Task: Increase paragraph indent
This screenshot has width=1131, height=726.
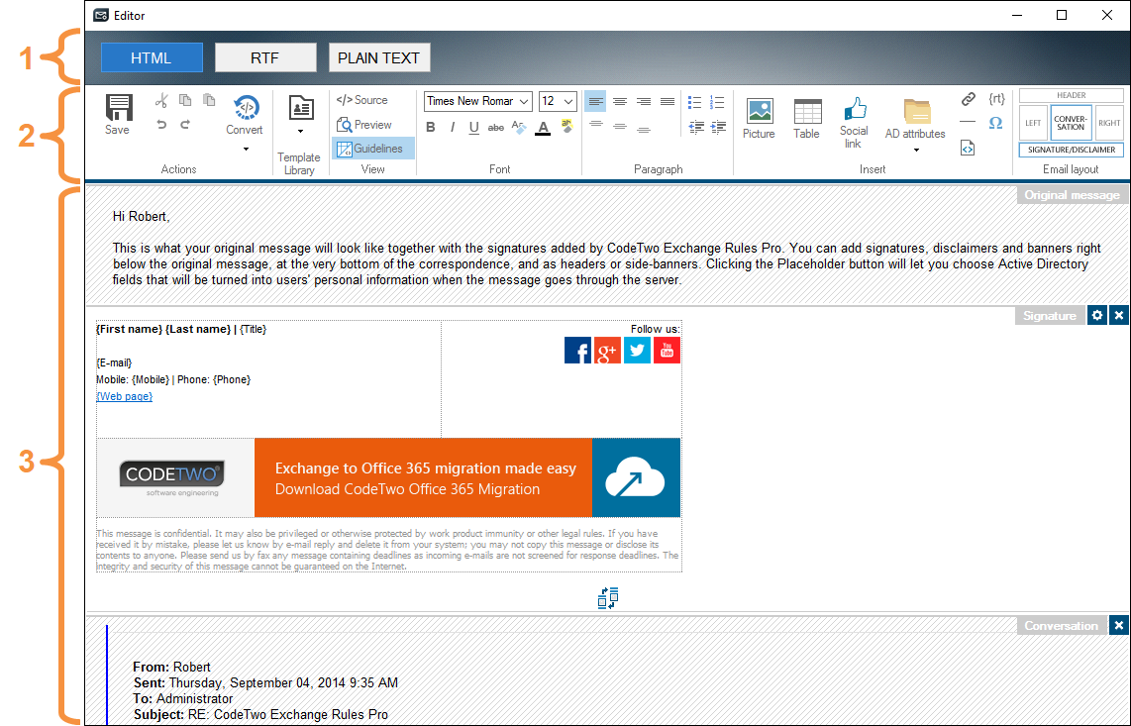Action: [x=718, y=127]
